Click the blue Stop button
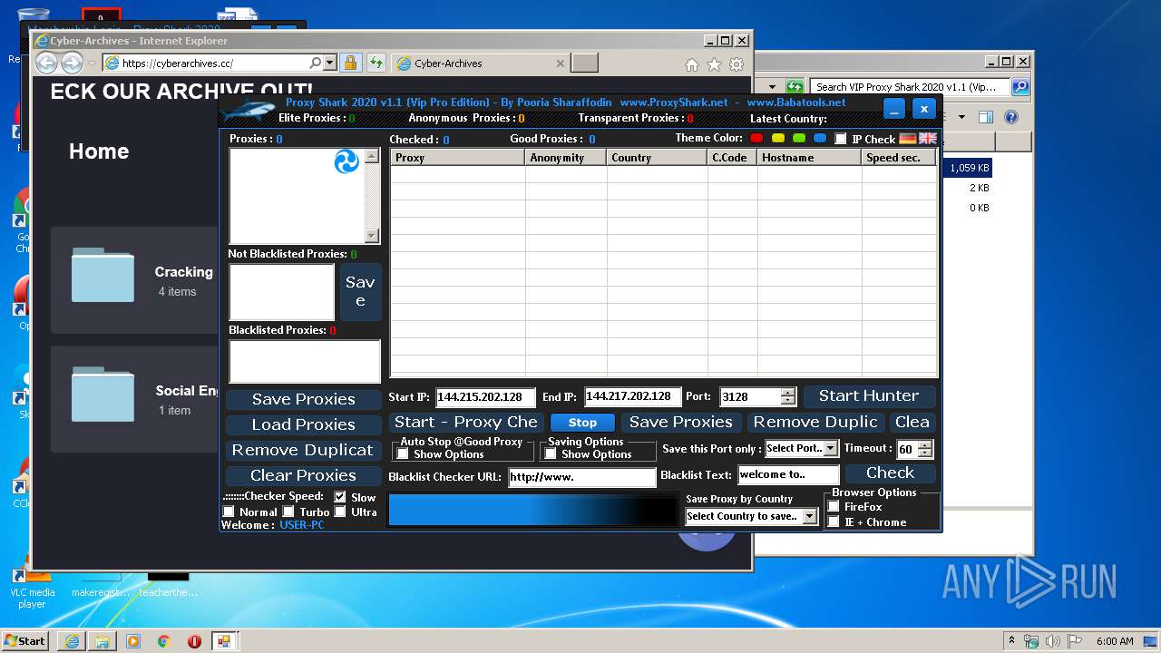 (x=582, y=423)
